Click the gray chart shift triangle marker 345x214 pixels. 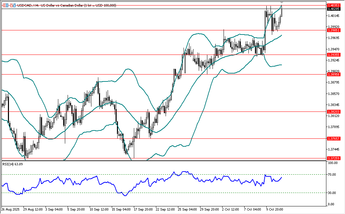coord(282,2)
